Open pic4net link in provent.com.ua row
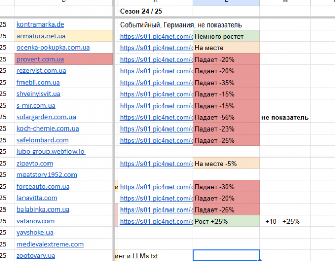335x261 pixels. pos(156,60)
